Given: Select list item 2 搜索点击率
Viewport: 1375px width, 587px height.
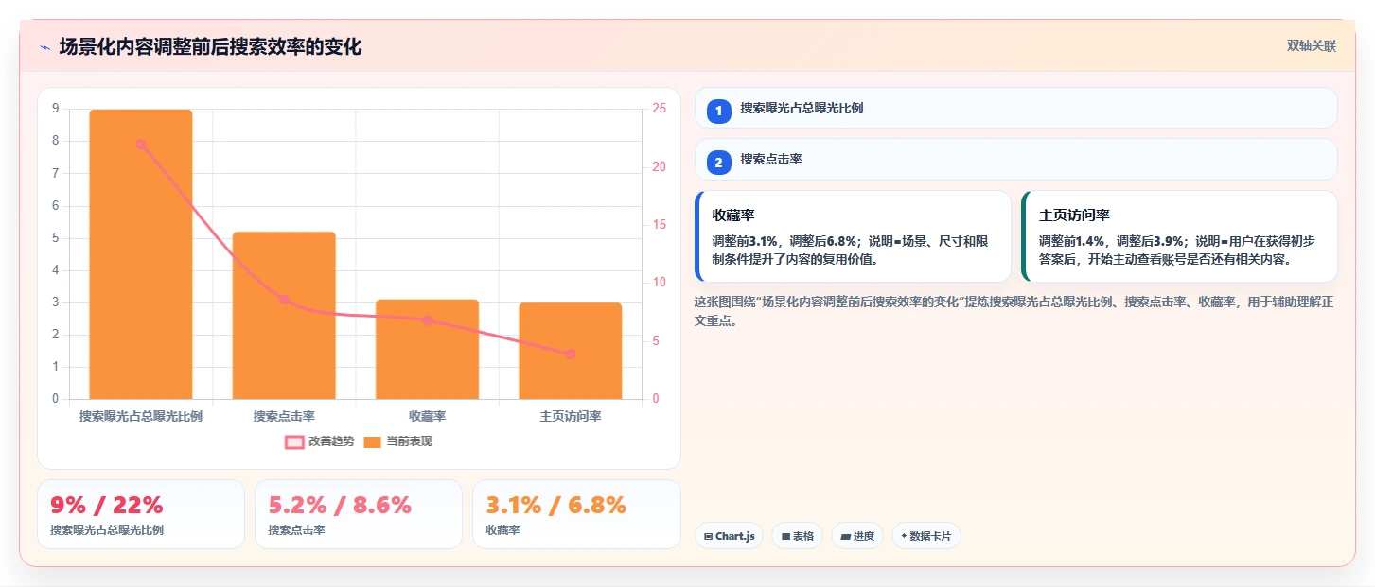Looking at the screenshot, I should click(x=1016, y=160).
